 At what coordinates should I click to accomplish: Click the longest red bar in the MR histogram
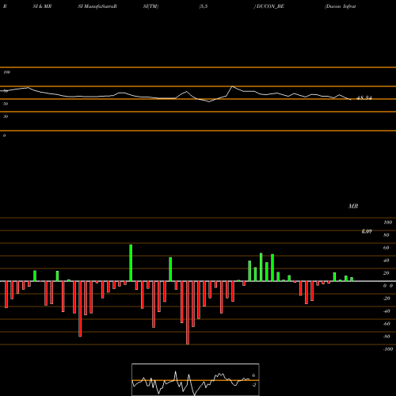tap(188, 313)
